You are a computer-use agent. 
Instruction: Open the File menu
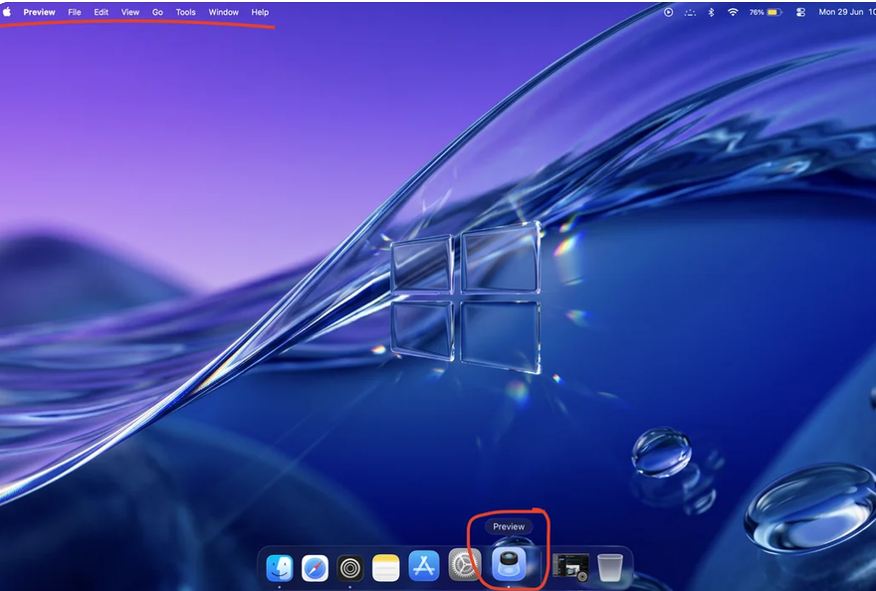tap(75, 12)
